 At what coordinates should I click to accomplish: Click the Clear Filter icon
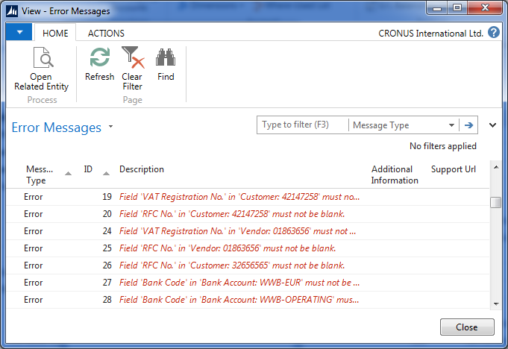coord(132,59)
